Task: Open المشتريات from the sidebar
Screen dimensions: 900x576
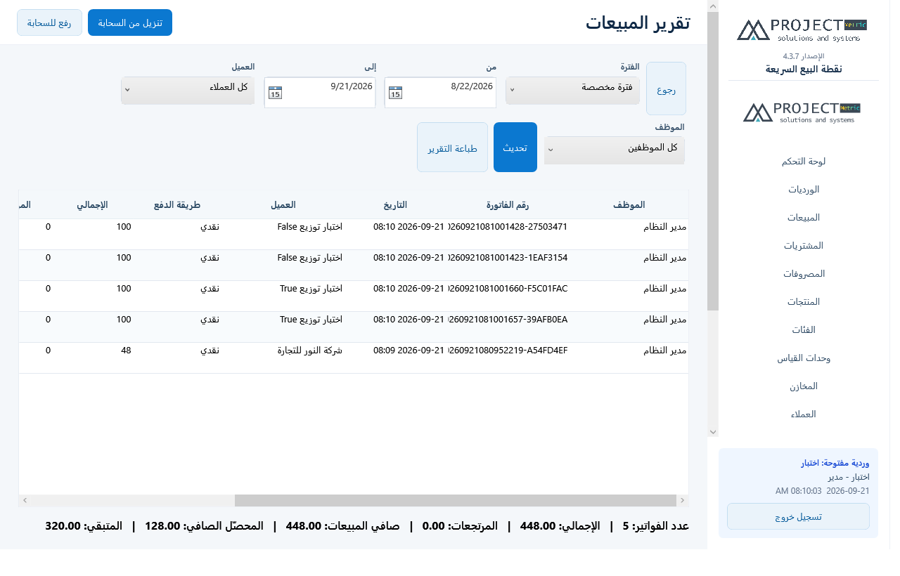Action: (804, 245)
